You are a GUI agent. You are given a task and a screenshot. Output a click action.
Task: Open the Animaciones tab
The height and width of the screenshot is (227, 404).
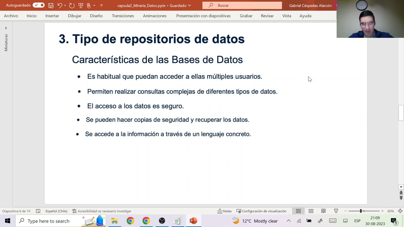(x=155, y=16)
